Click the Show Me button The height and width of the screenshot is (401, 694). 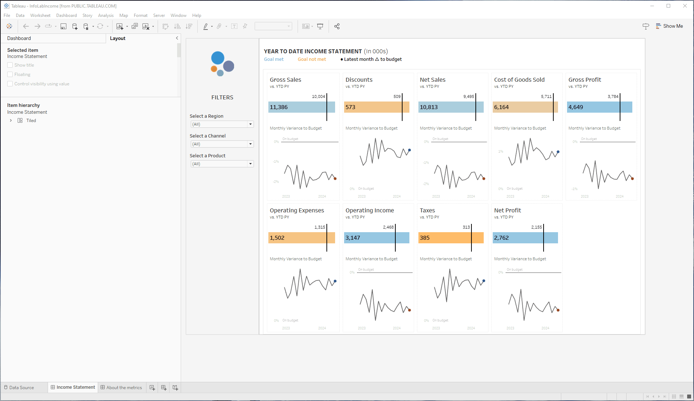(x=669, y=26)
